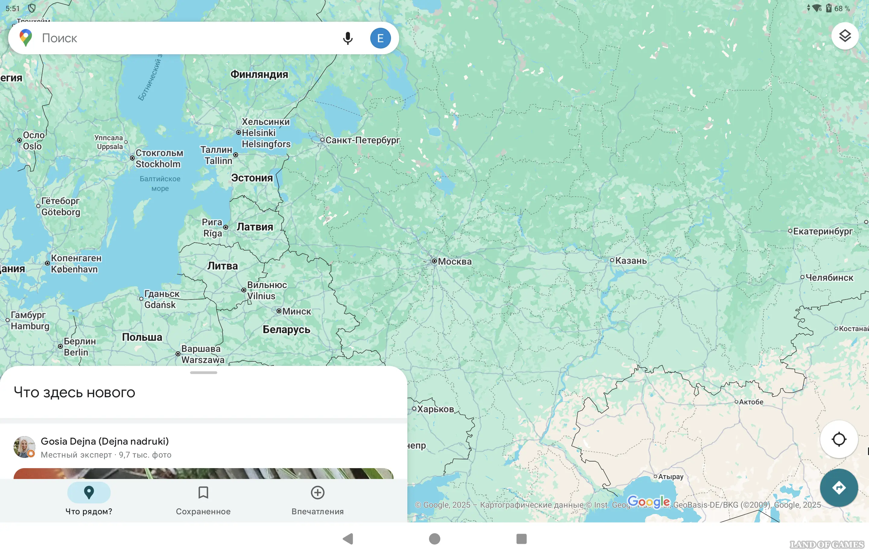Open Gosia Dejna contributor profile name

coord(105,441)
